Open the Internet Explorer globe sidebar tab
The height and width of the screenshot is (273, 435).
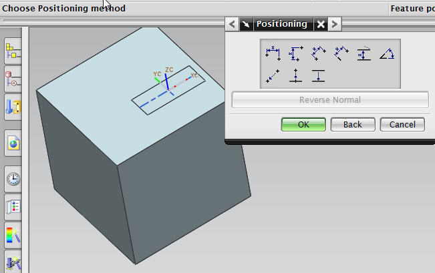click(13, 144)
